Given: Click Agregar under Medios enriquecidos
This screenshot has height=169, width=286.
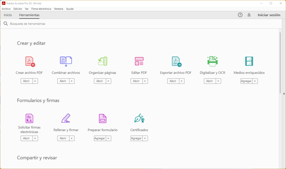Looking at the screenshot, I should click(x=247, y=81).
